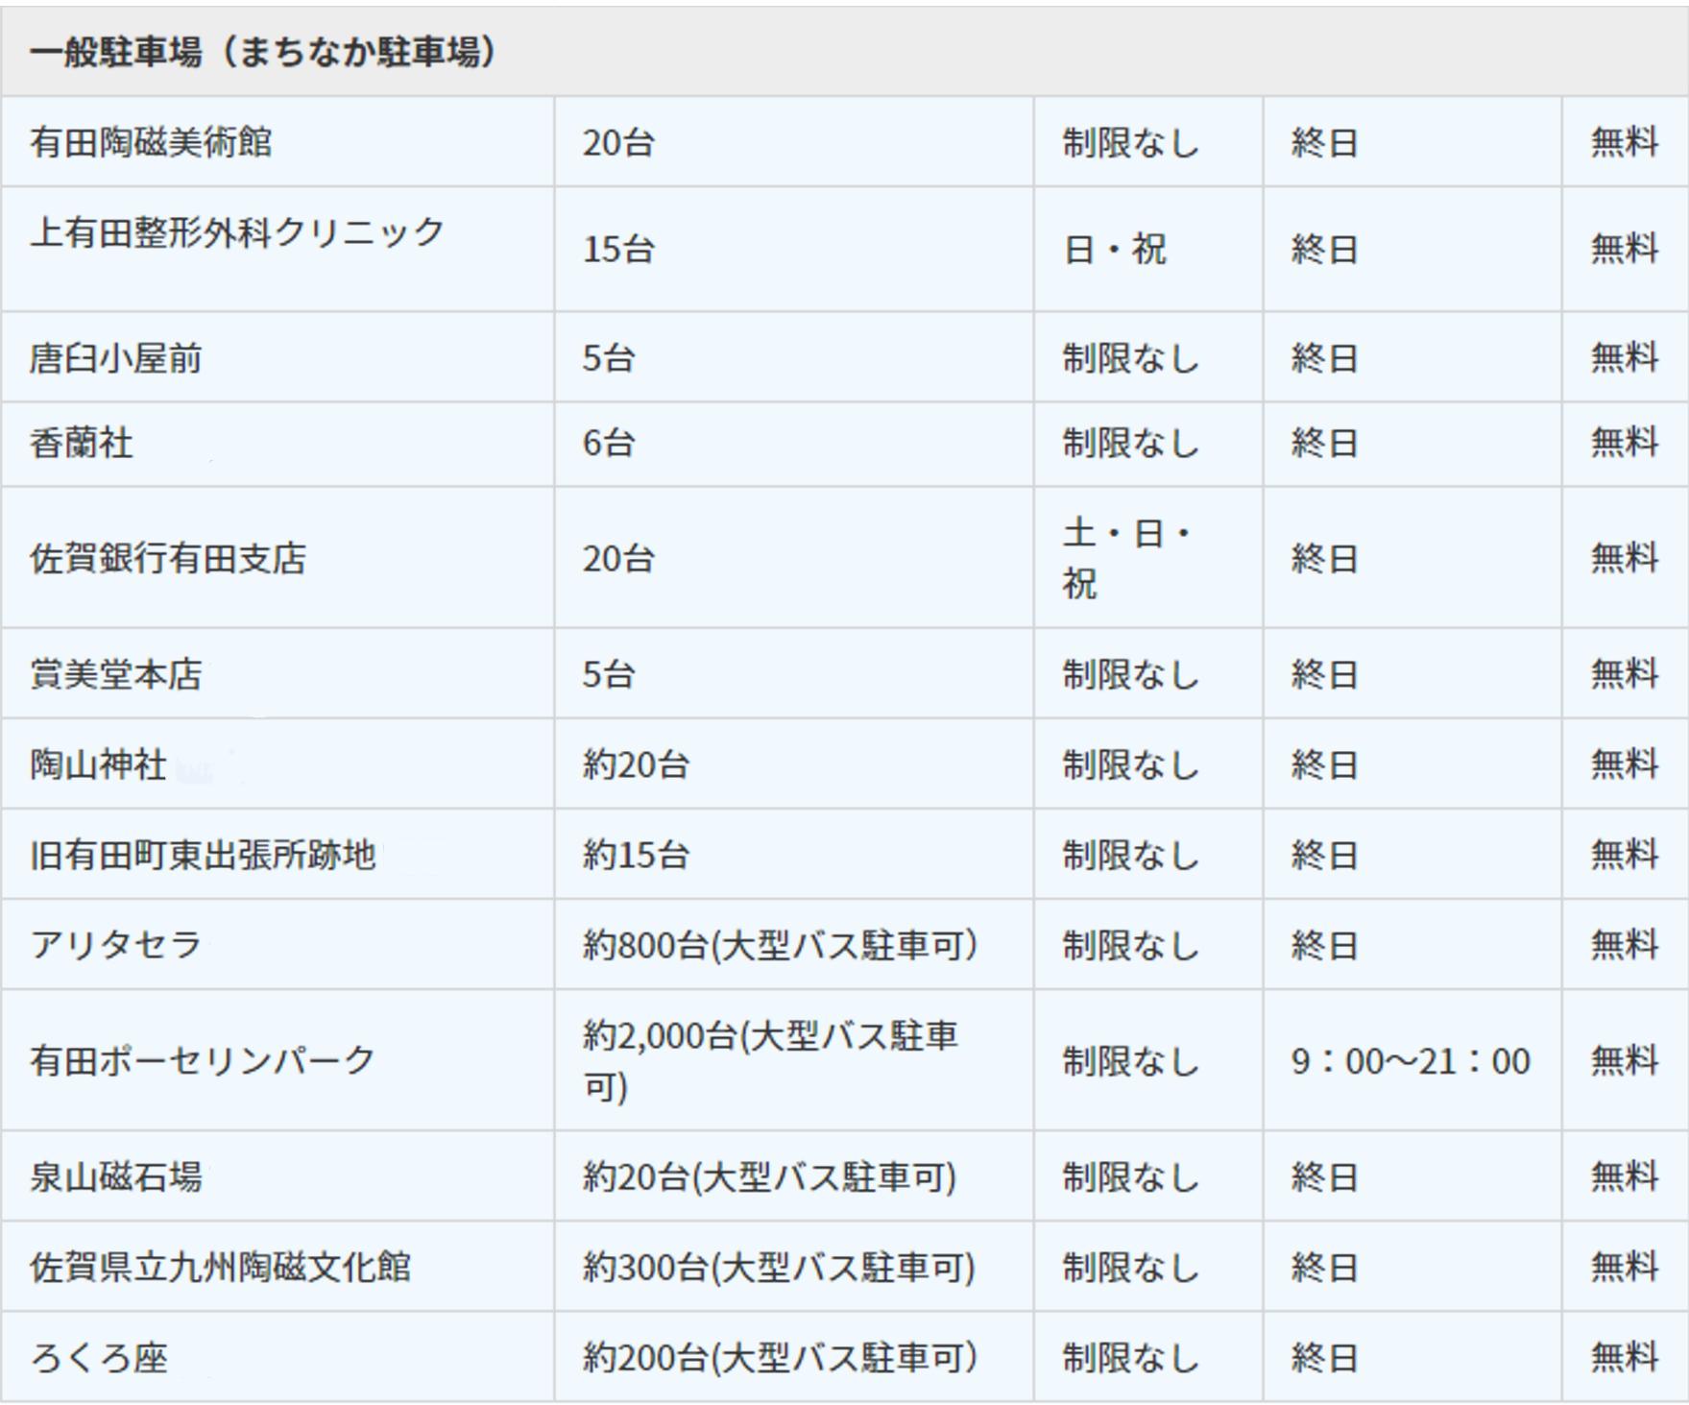Click 約20台 in the 陶山神社 row
Viewport: 1689px width, 1405px height.
point(636,764)
